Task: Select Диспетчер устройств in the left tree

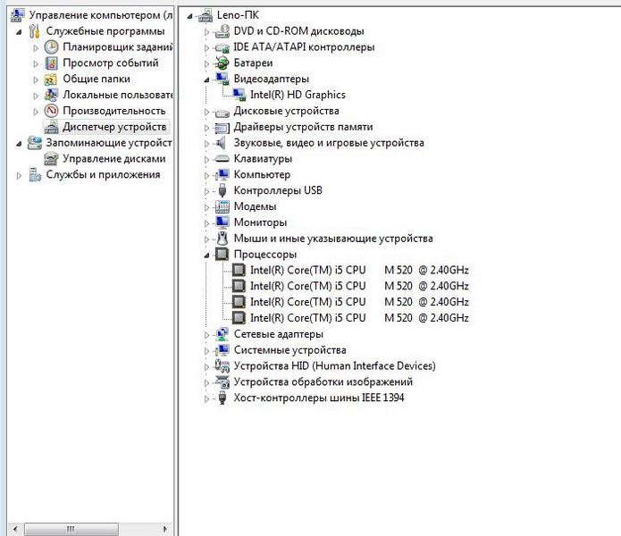Action: point(113,127)
